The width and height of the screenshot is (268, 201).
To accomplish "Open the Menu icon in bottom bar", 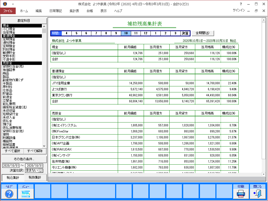I will [x=26, y=194].
